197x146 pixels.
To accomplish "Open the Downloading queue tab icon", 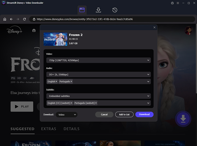I will pyautogui.click(x=98, y=10).
